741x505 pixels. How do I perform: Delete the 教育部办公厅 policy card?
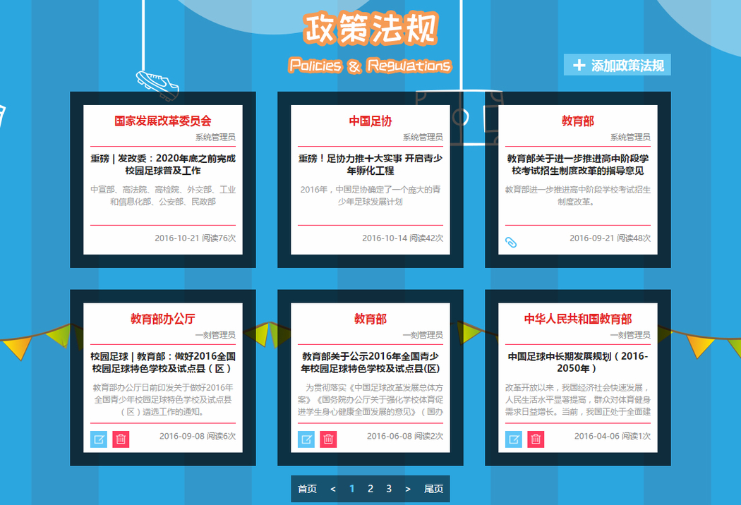coord(121,439)
